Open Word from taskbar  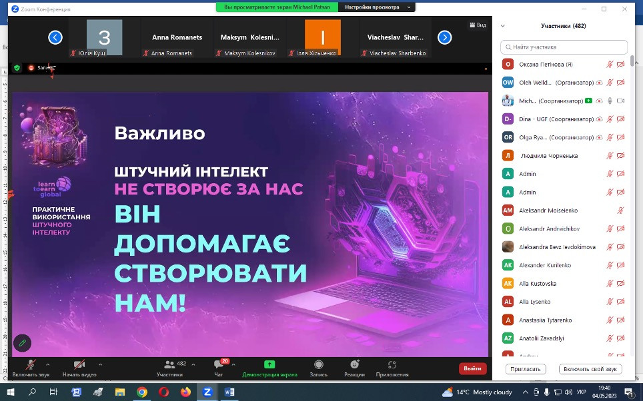229,392
